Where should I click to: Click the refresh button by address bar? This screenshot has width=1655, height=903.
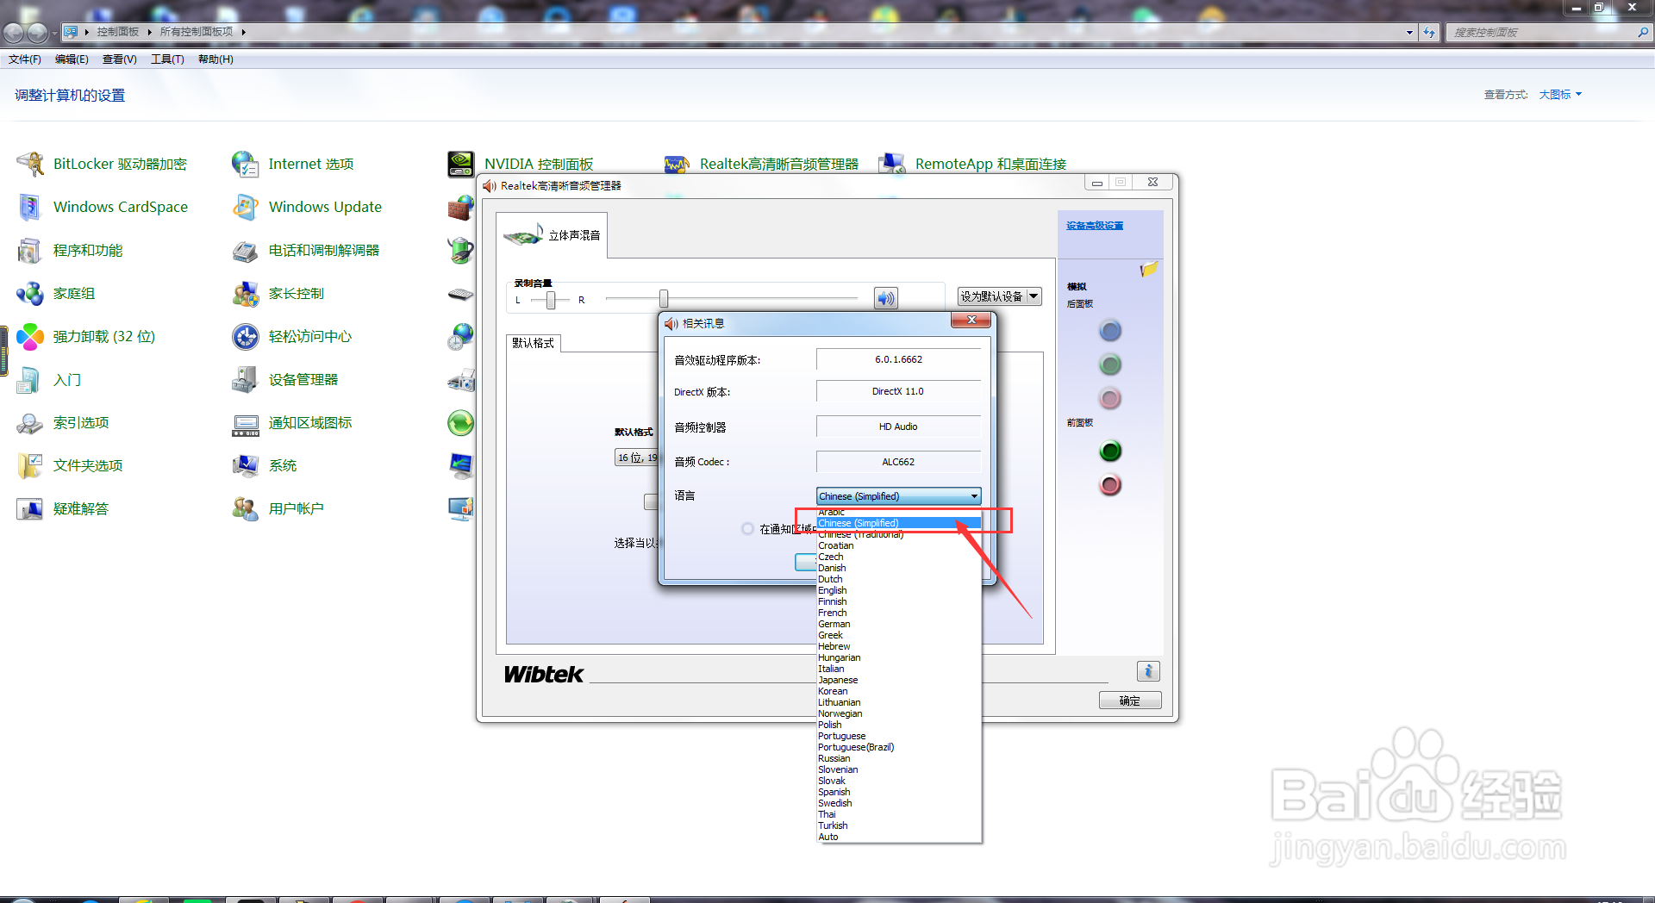click(x=1429, y=33)
